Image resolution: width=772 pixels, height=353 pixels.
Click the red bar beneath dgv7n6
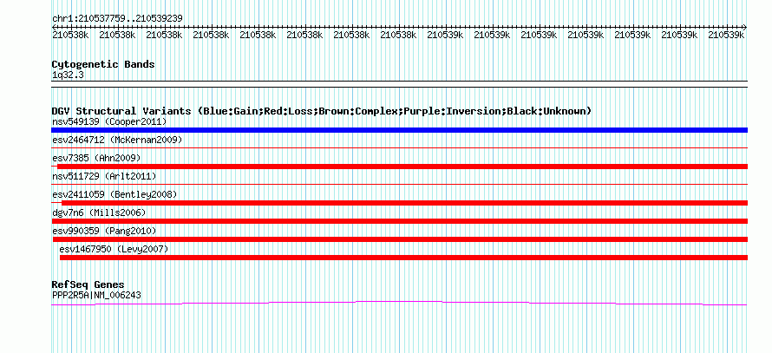coord(399,221)
